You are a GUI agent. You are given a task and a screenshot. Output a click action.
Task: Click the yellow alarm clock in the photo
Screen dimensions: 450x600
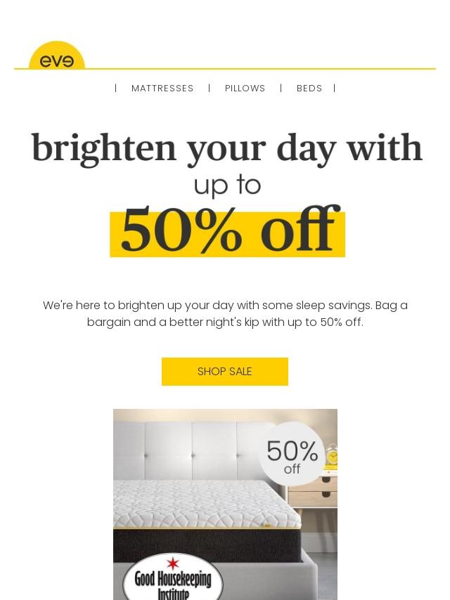point(332,457)
